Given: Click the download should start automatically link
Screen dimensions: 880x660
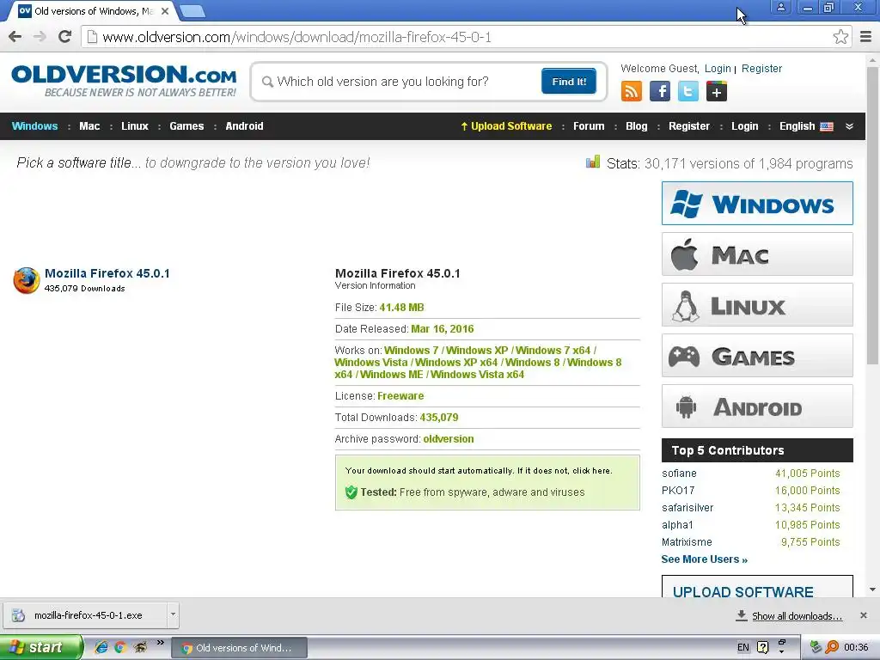Looking at the screenshot, I should pyautogui.click(x=479, y=470).
